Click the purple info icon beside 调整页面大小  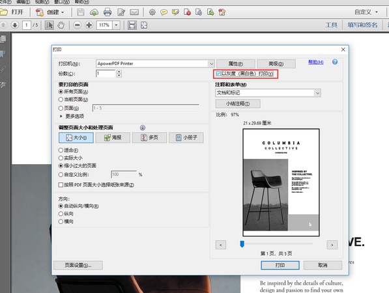143,128
